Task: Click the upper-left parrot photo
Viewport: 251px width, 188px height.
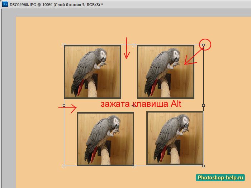Action: tap(93, 72)
